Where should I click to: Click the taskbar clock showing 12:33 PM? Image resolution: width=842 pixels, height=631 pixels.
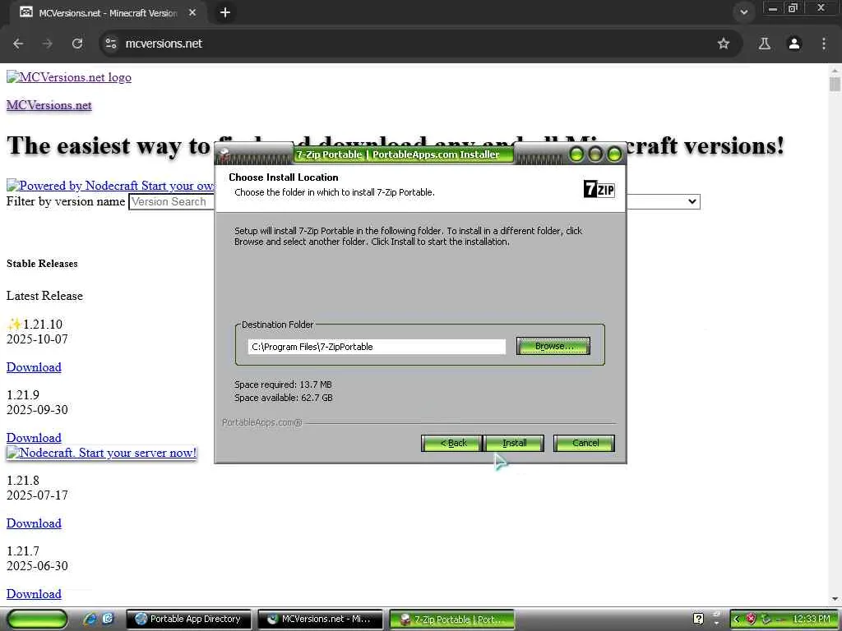tap(812, 619)
